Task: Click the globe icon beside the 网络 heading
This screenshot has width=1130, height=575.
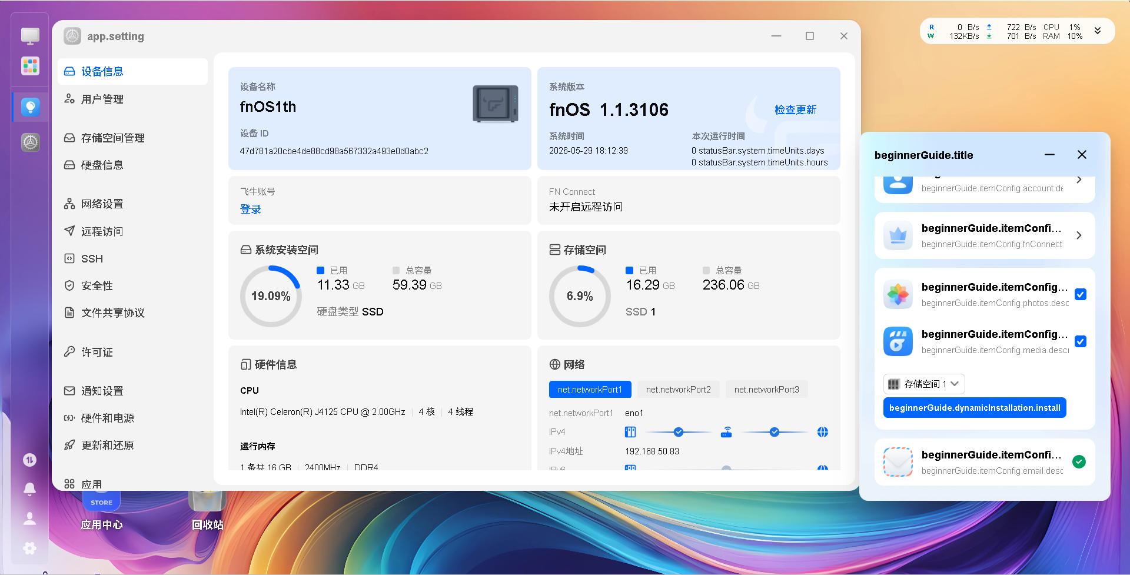Action: [554, 364]
